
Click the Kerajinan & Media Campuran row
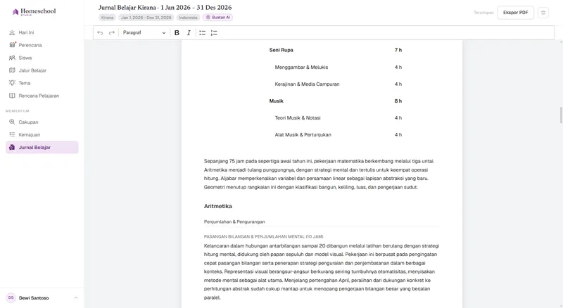tap(336, 84)
